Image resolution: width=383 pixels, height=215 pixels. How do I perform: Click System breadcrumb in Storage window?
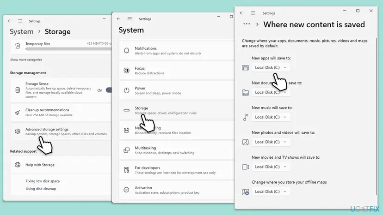(21, 31)
